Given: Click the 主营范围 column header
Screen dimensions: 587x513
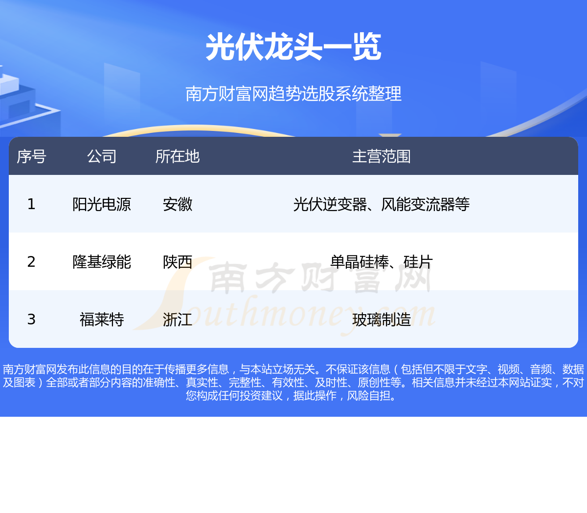Looking at the screenshot, I should 382,156.
